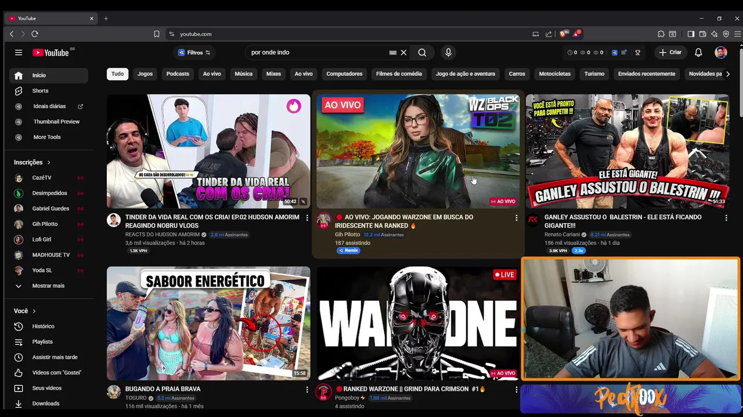Open Thumbnail Preview in the sidebar
The height and width of the screenshot is (417, 743).
pos(49,122)
